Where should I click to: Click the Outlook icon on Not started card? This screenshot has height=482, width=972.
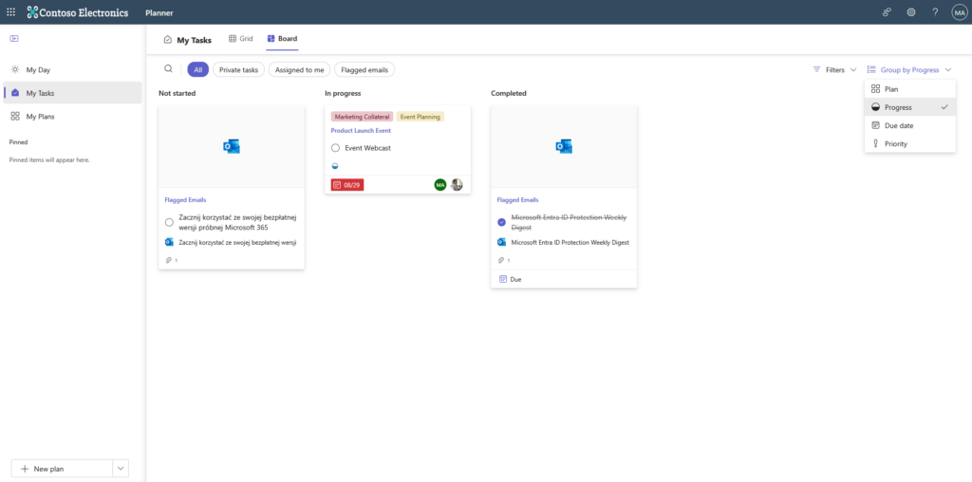point(232,146)
